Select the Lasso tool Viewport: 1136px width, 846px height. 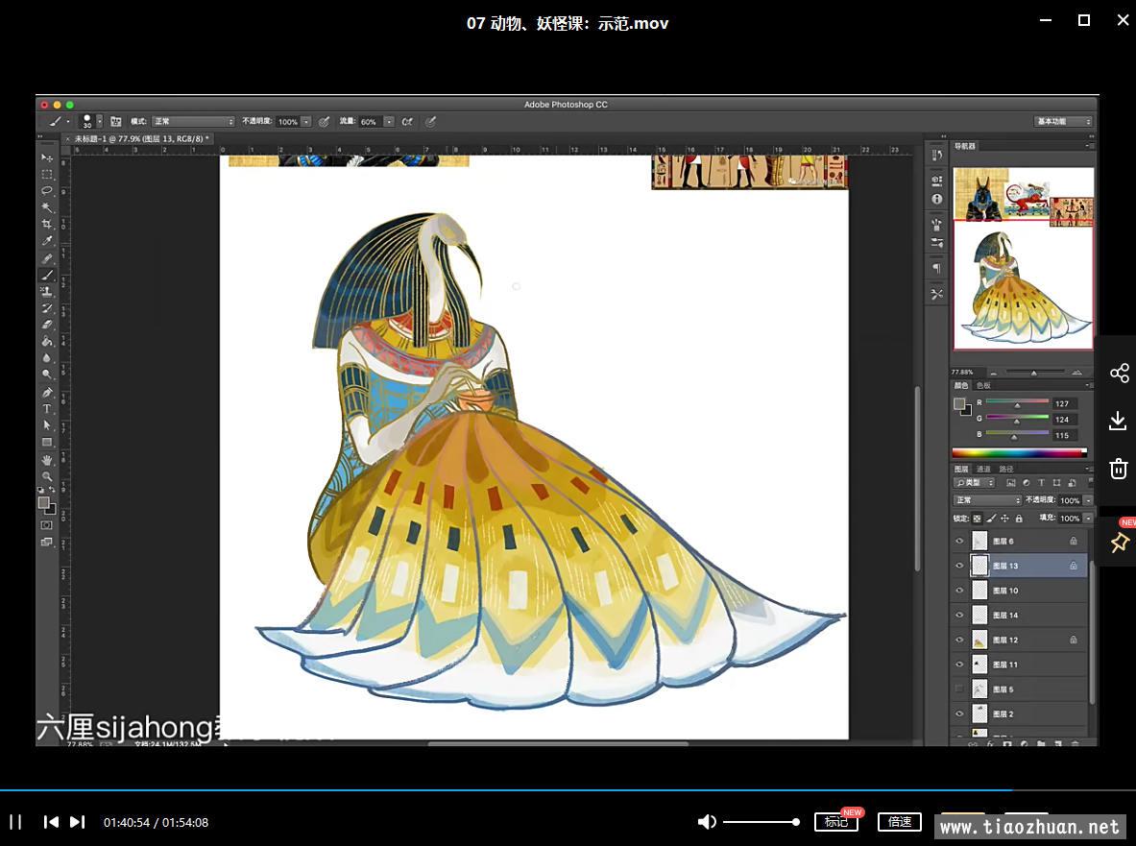point(46,190)
